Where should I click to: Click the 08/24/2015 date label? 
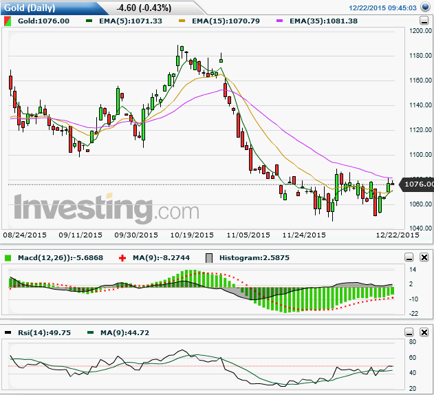click(x=25, y=235)
